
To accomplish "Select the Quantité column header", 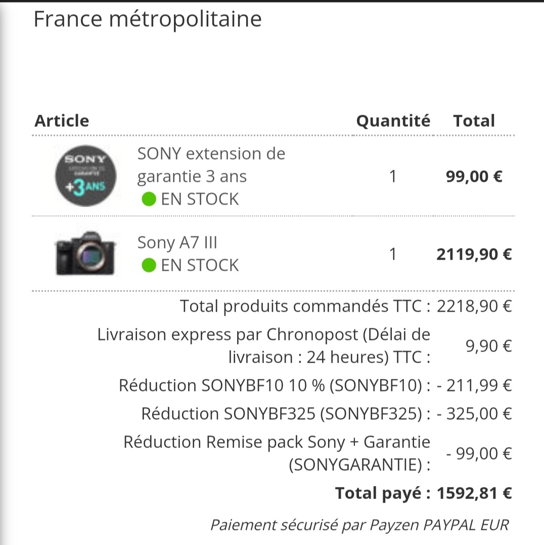I will coord(393,121).
